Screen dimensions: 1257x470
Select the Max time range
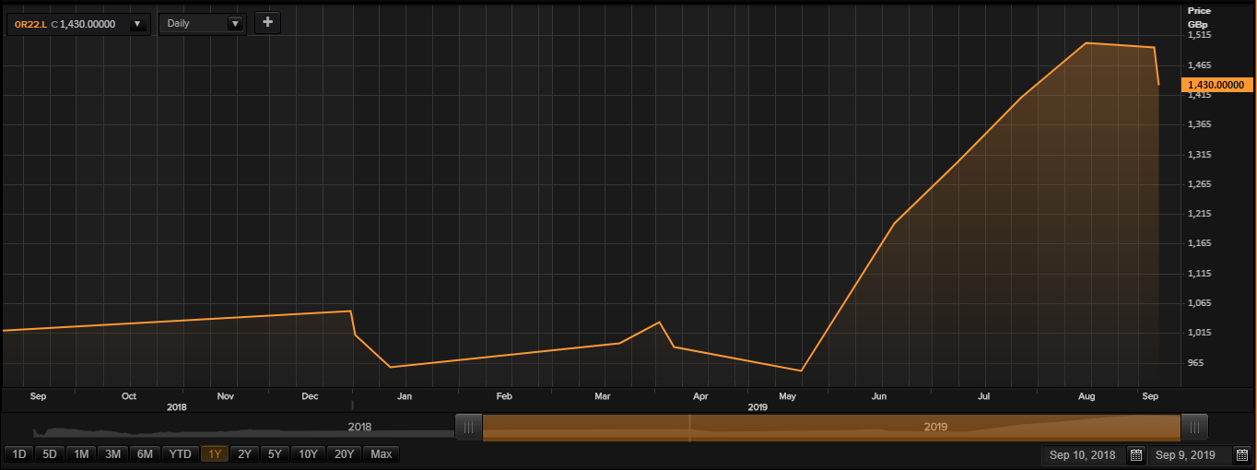(x=382, y=454)
